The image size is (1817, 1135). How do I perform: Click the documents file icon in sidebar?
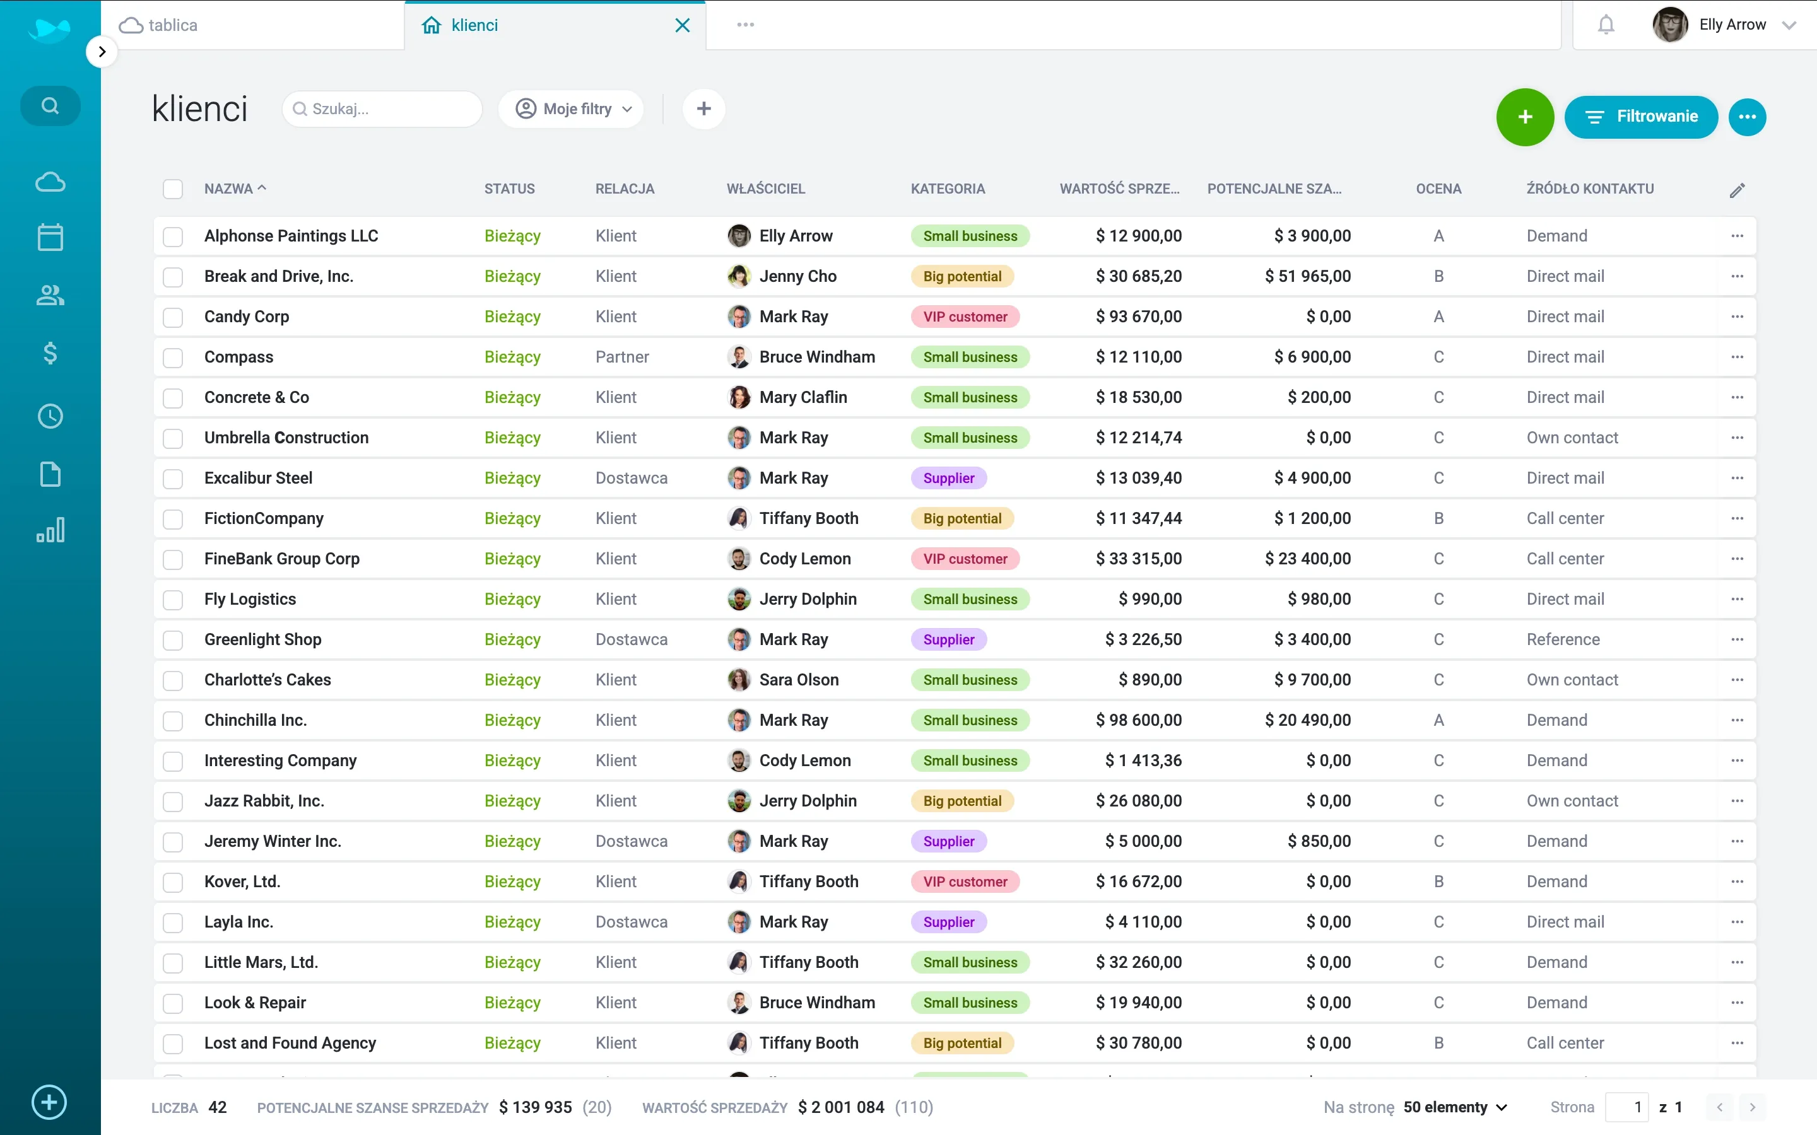50,474
